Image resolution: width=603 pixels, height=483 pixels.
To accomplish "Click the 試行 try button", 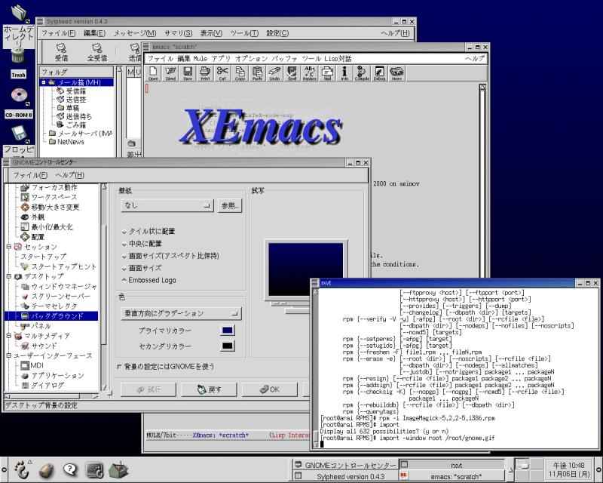I will [x=148, y=389].
